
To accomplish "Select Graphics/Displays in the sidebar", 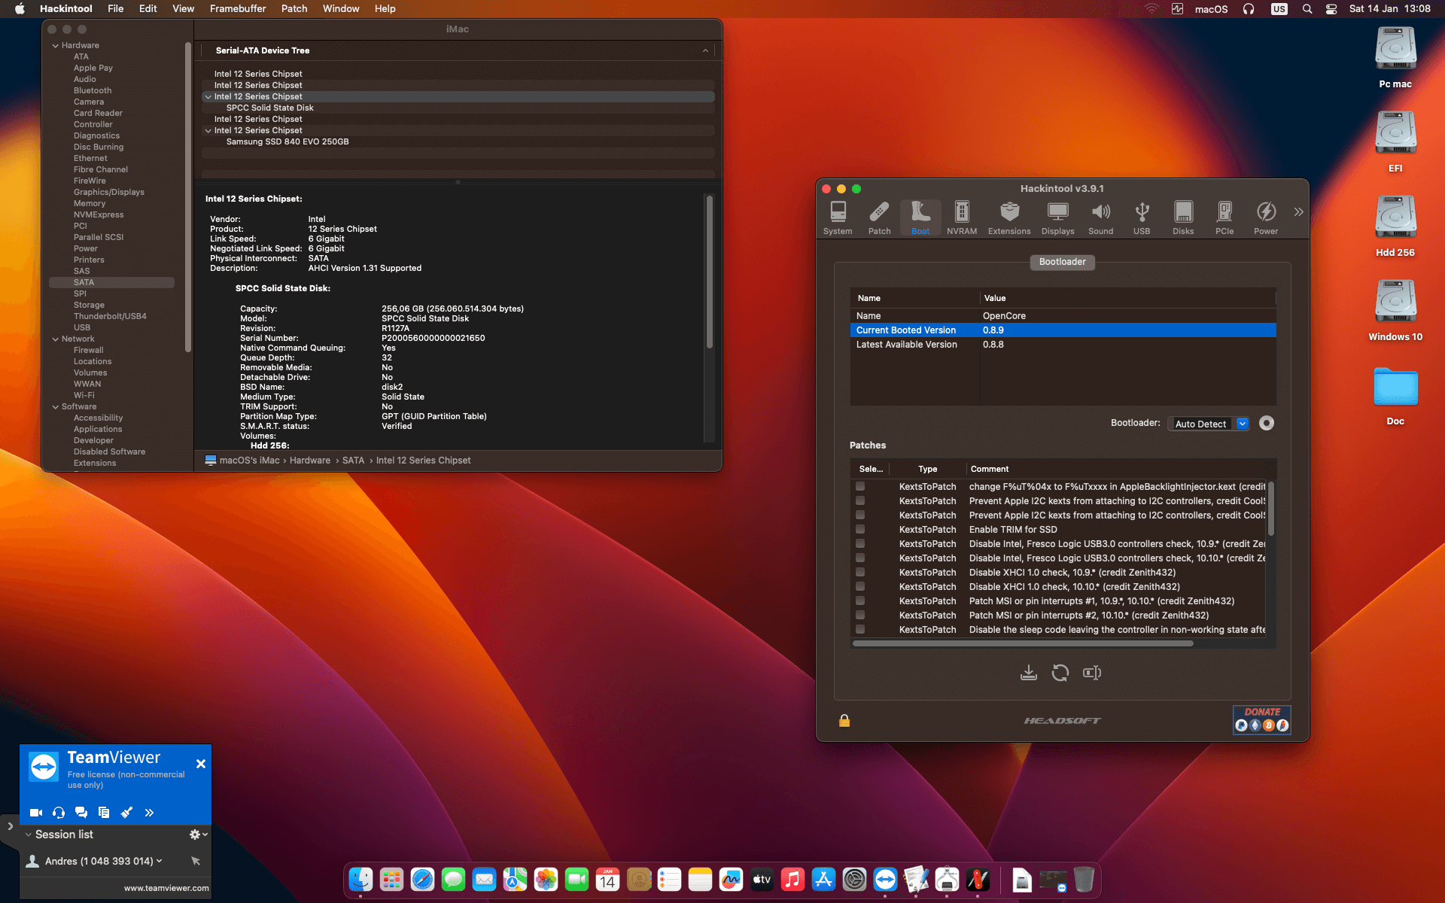I will tap(109, 192).
